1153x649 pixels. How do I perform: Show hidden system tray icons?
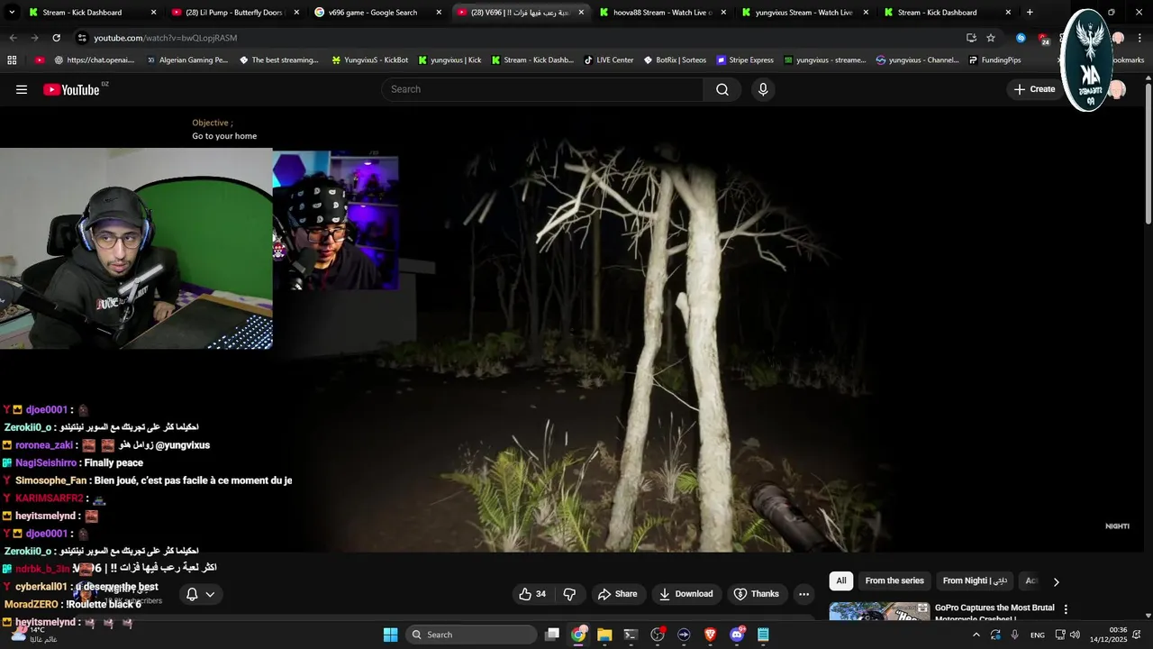976,635
